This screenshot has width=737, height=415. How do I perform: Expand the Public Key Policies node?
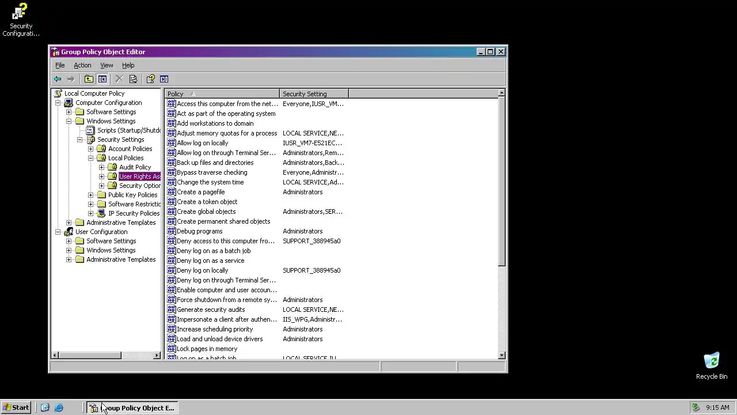click(x=90, y=195)
